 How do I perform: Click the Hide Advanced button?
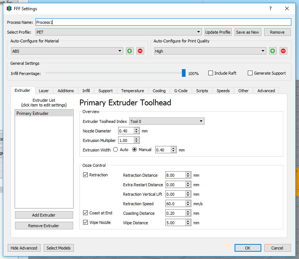(x=24, y=248)
